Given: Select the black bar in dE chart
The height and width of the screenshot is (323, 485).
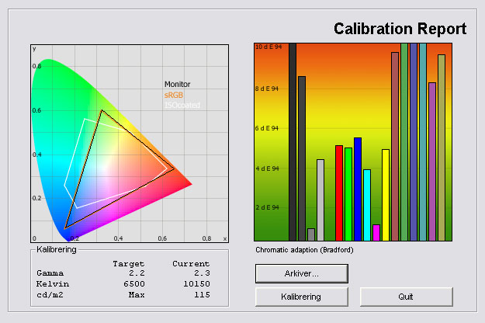Looking at the screenshot, I should click(293, 142).
